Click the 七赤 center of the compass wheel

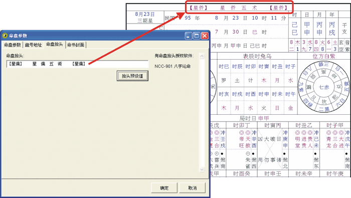click(324, 87)
